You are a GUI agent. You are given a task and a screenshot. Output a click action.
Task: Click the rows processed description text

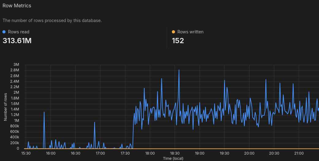pyautogui.click(x=52, y=21)
